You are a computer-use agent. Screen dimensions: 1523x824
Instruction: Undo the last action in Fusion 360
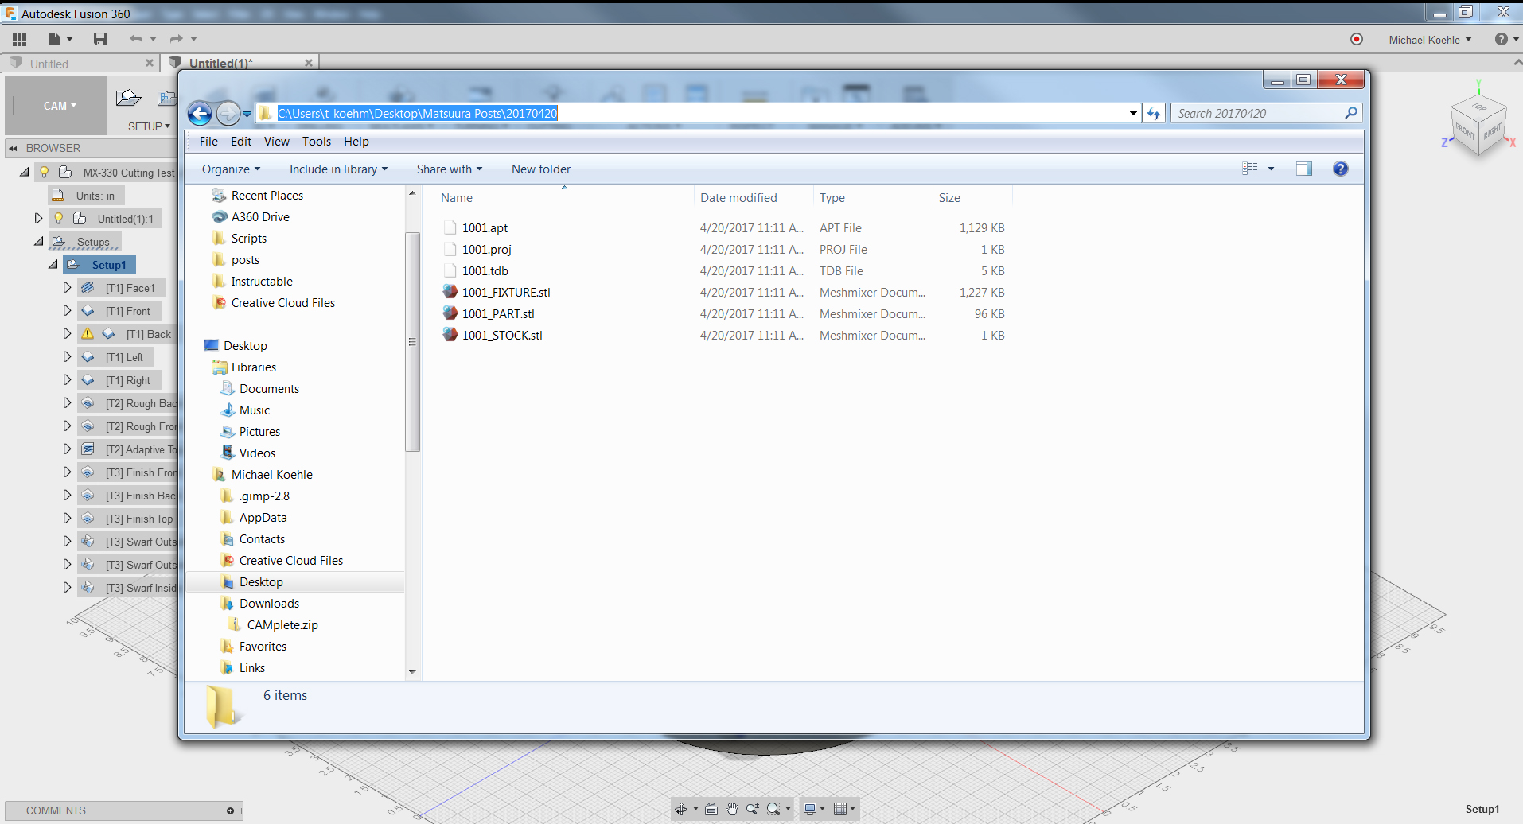[137, 39]
